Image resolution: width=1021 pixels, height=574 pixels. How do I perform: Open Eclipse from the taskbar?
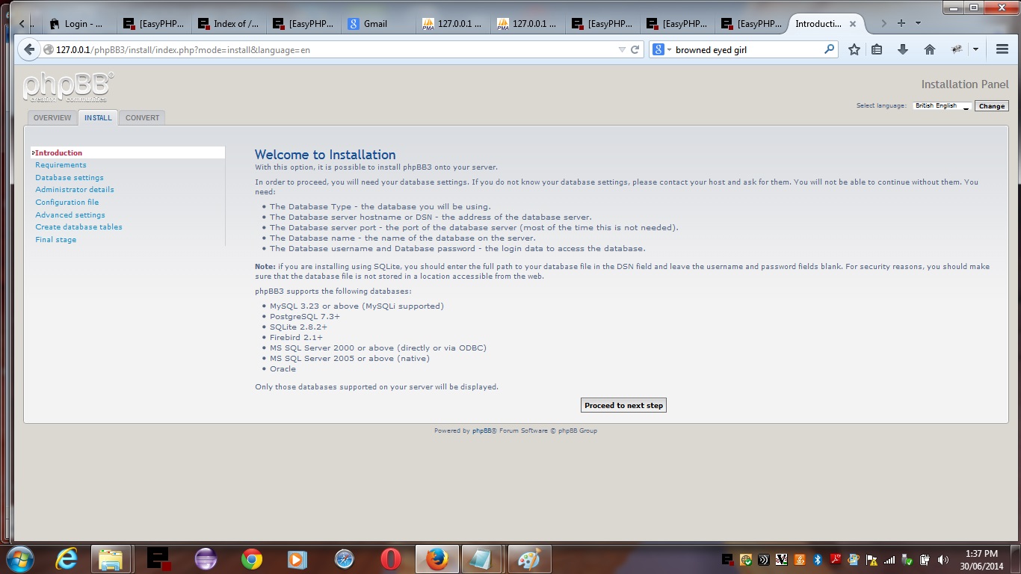[x=206, y=559]
